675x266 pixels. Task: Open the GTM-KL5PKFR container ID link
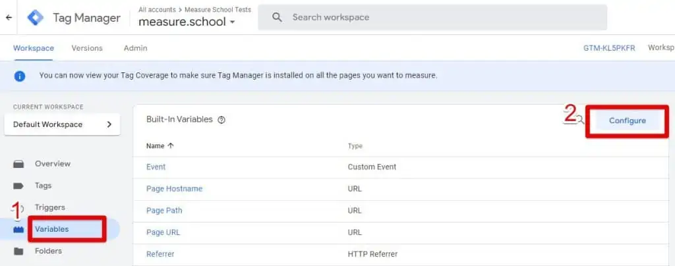[609, 48]
